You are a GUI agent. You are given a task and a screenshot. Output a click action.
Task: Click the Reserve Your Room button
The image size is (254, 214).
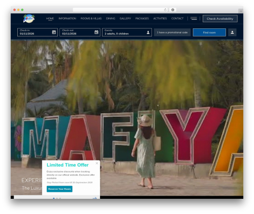click(59, 189)
